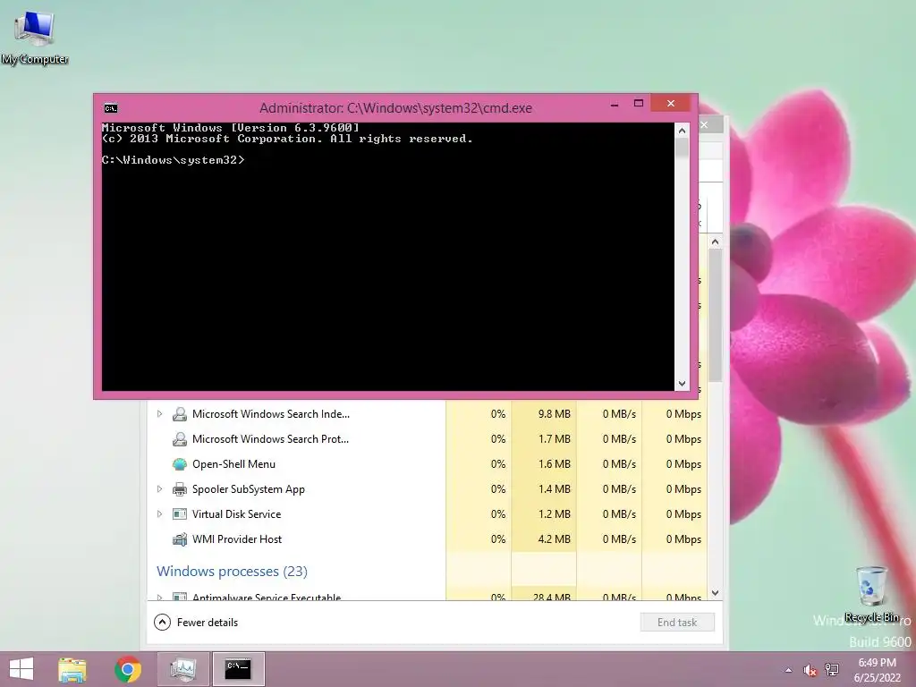Maximize the cmd.exe window
916x687 pixels.
coord(639,104)
